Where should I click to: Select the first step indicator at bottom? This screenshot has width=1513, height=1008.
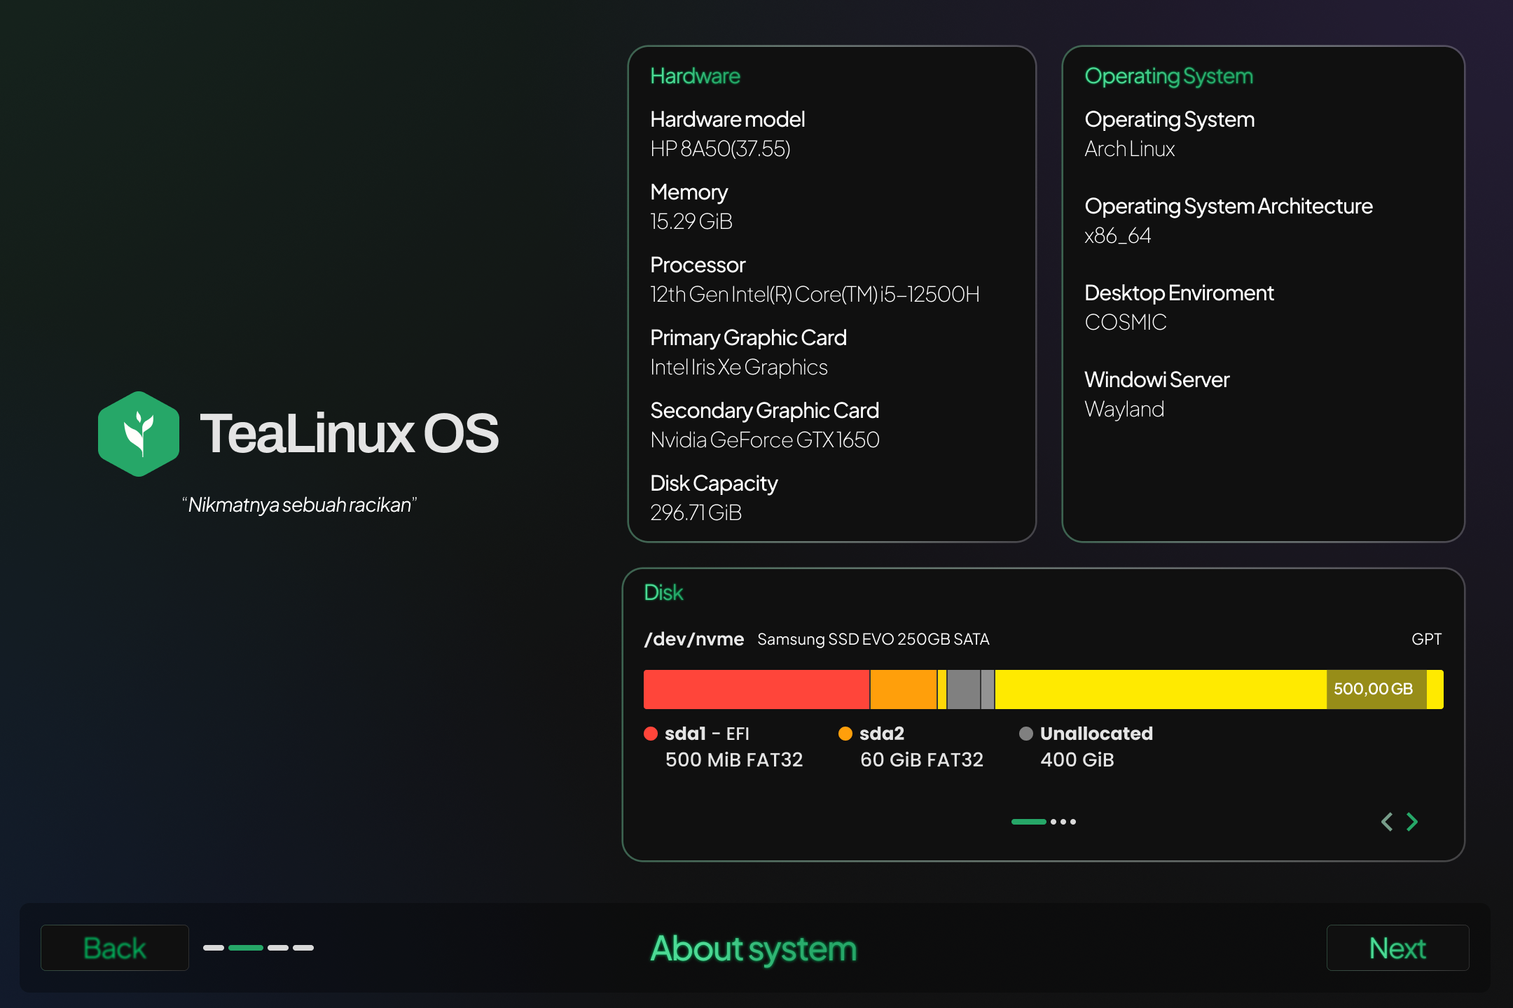coord(214,948)
